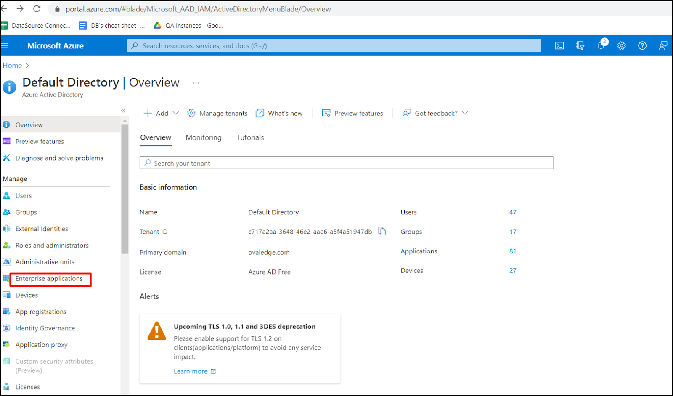Open the Azure portal hamburger menu
This screenshot has height=396, width=673.
pyautogui.click(x=5, y=45)
